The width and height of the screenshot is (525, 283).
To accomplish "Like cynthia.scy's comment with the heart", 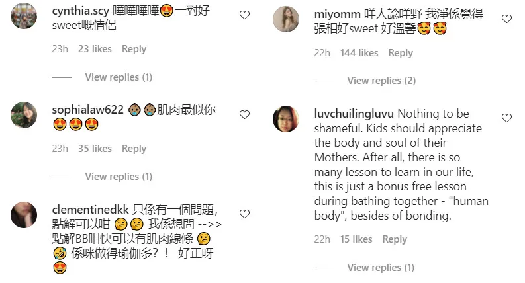I will [244, 15].
